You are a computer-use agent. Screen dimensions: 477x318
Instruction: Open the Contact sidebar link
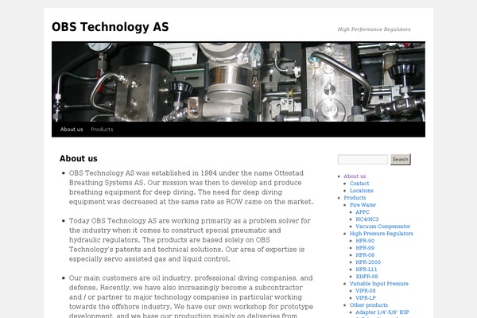[x=359, y=184]
